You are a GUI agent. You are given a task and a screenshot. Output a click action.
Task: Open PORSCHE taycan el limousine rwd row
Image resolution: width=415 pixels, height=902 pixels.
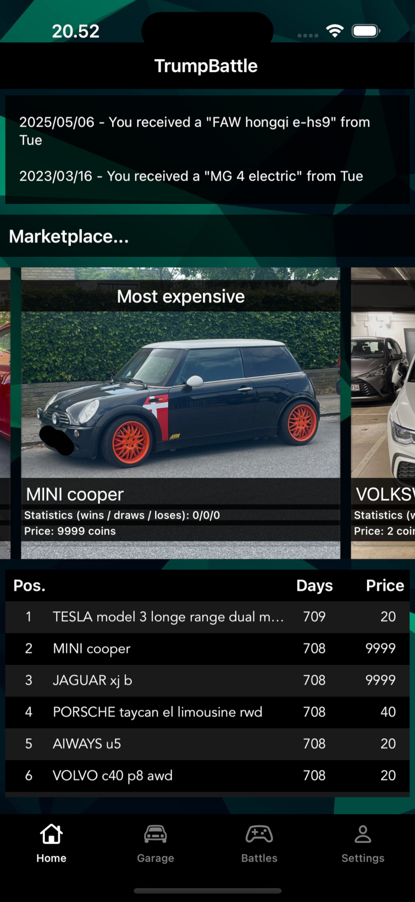[207, 712]
